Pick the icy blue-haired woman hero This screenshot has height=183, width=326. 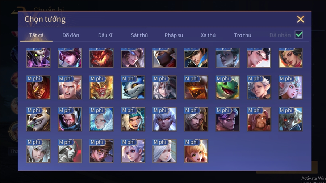pos(101,119)
